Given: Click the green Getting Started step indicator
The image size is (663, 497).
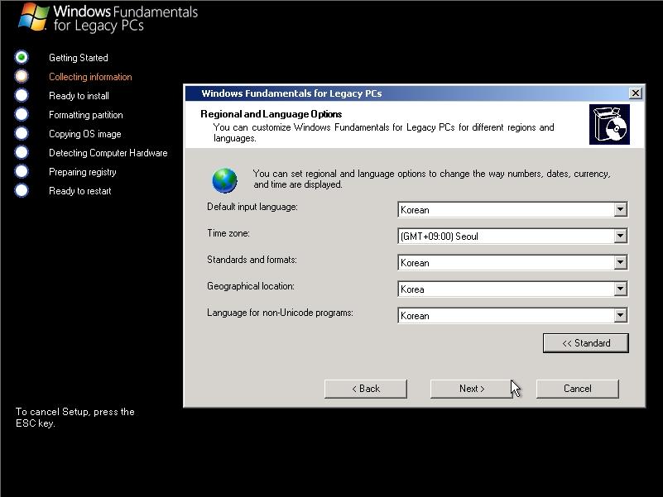Looking at the screenshot, I should coord(22,57).
